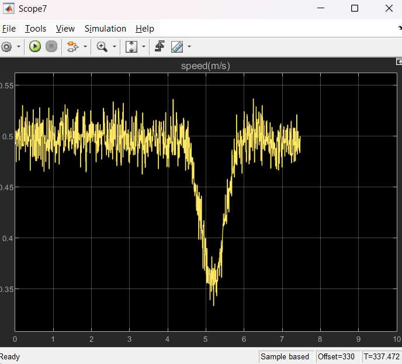Viewport: 402px width, 364px height.
Task: Expand the measurements ruler dropdown arrow
Action: point(189,46)
